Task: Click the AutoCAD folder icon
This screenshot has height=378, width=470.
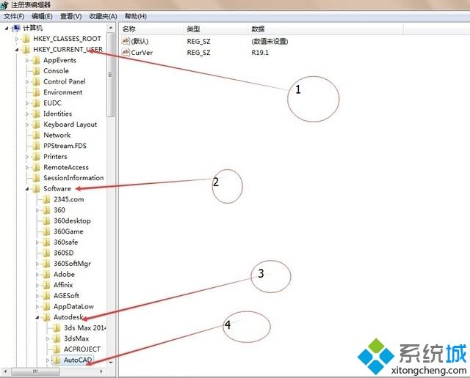Action: click(x=57, y=360)
